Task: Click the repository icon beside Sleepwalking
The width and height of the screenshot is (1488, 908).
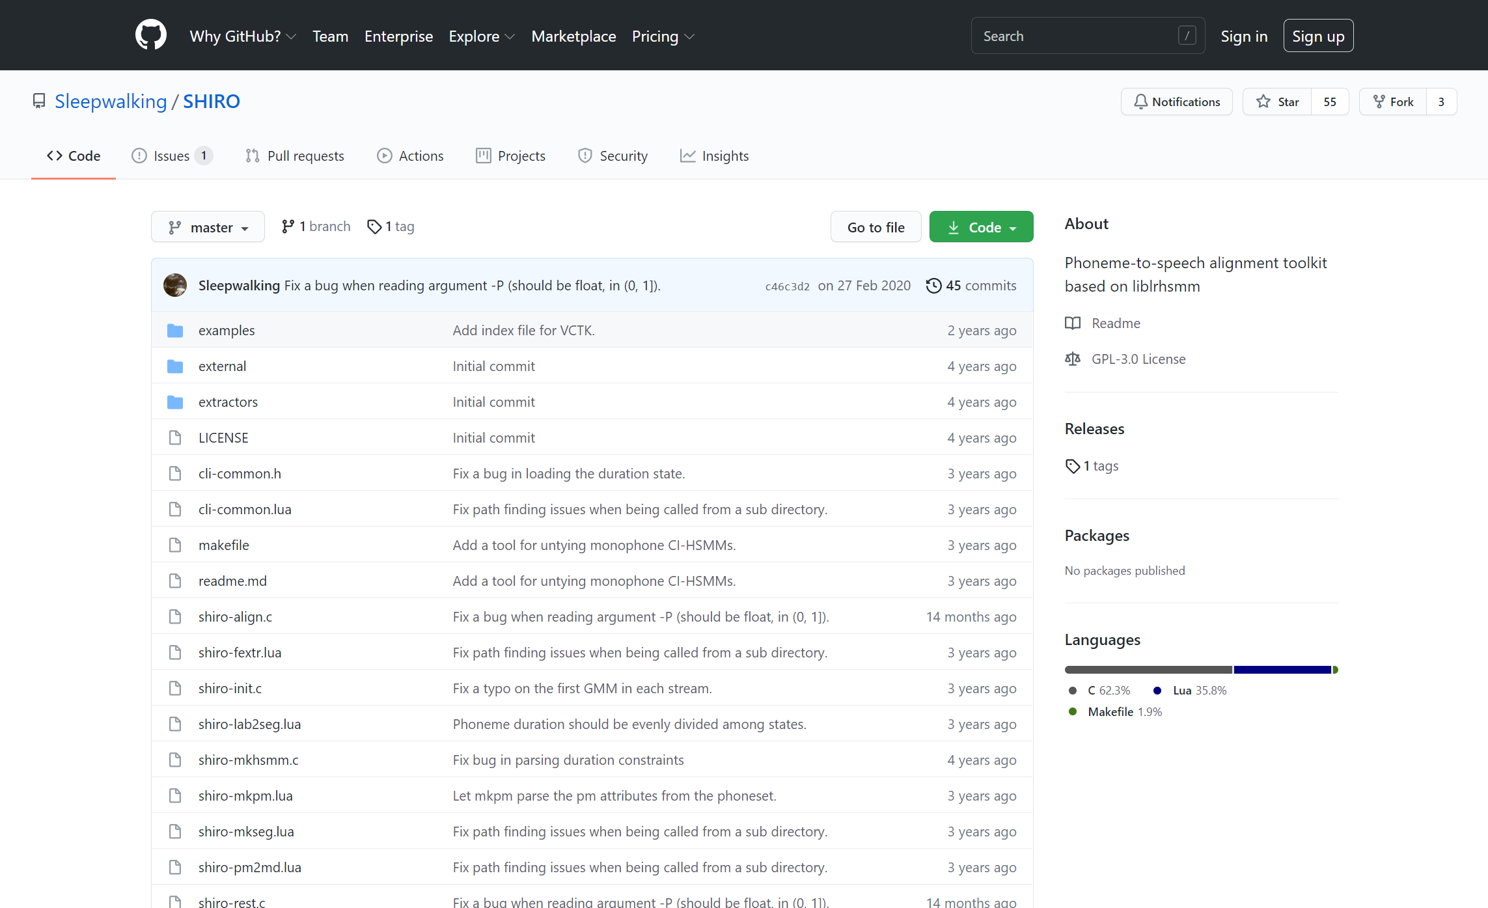Action: click(x=39, y=102)
